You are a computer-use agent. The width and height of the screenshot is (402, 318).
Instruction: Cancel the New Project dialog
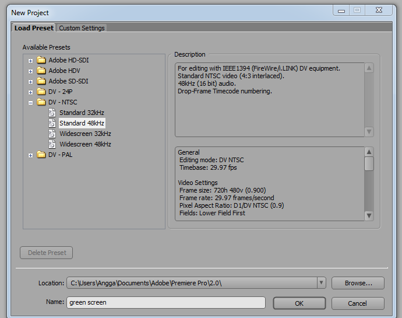[x=358, y=303]
